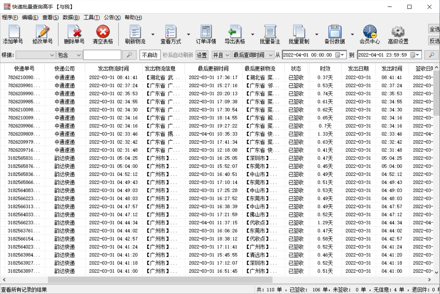Viewport: 440px width, 294px height.
Task: Click the keyword search input field
Action: pyautogui.click(x=102, y=55)
